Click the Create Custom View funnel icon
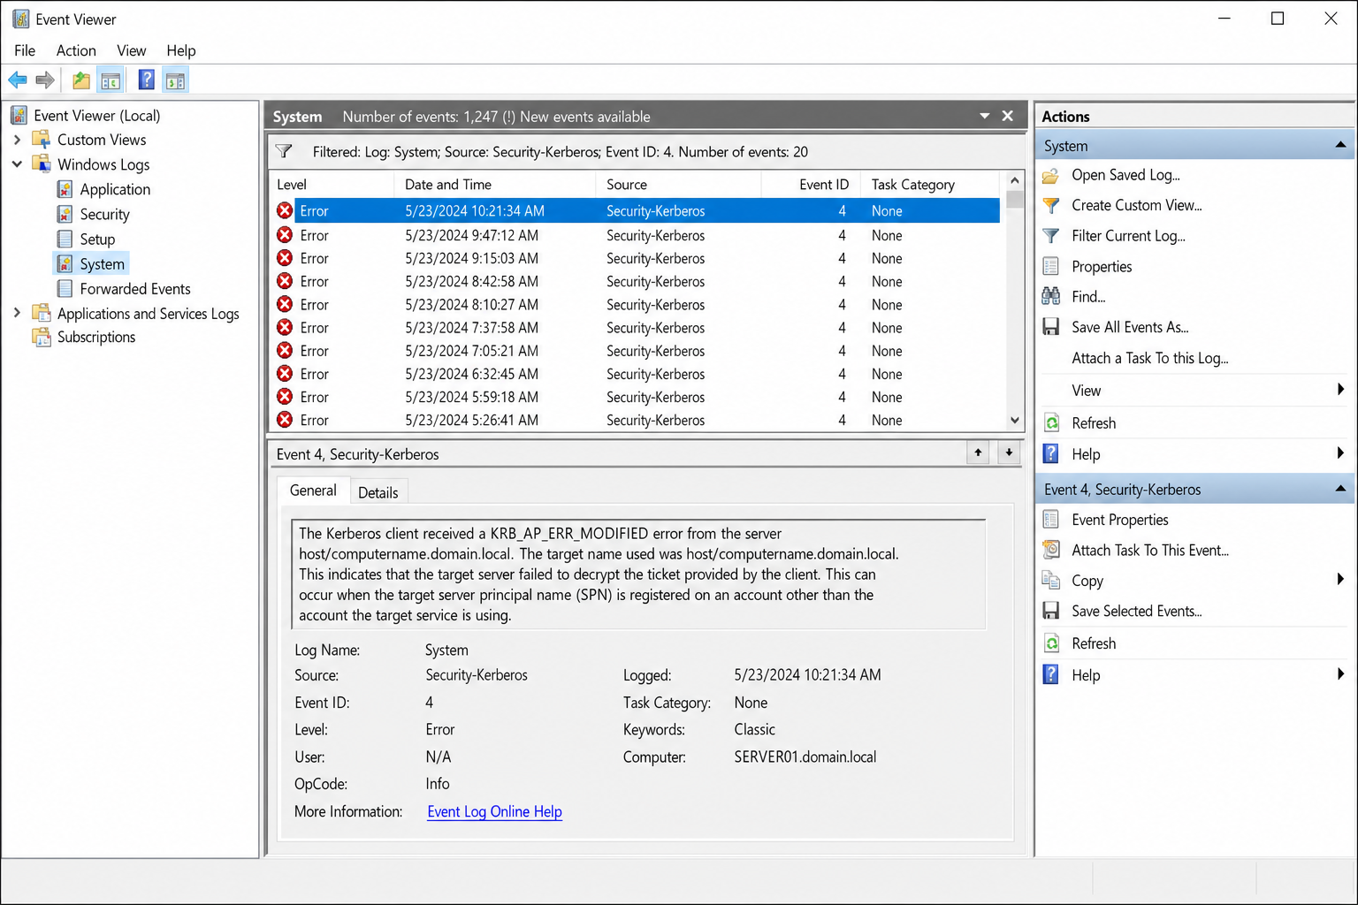The image size is (1358, 905). tap(1051, 205)
